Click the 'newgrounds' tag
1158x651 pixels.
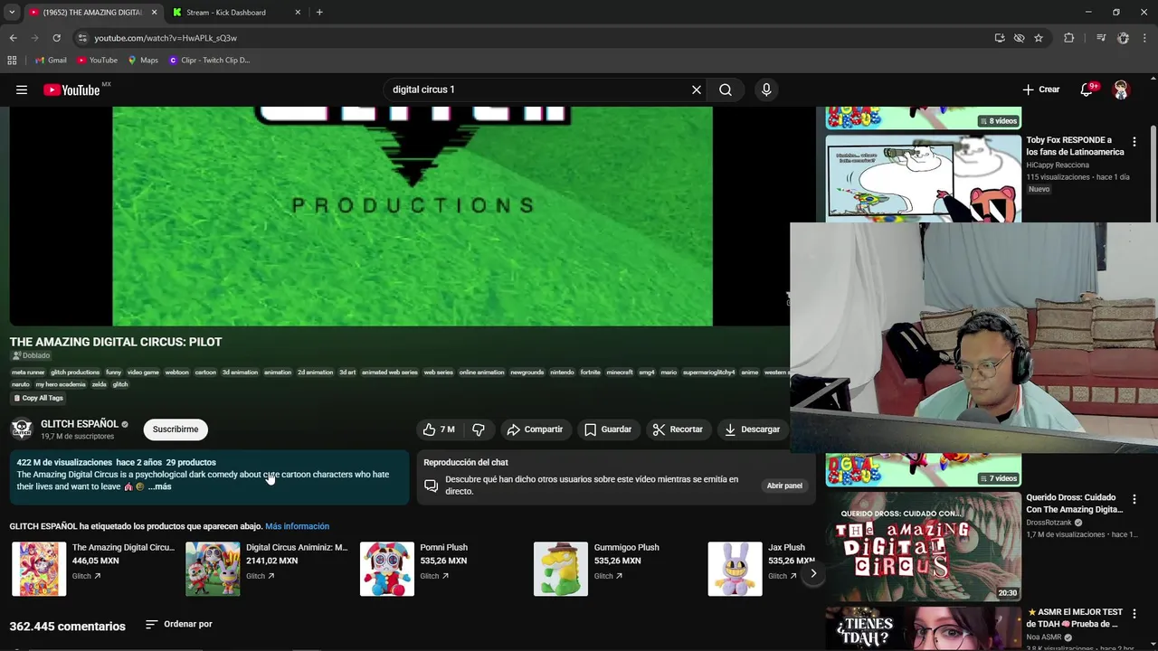pos(527,373)
